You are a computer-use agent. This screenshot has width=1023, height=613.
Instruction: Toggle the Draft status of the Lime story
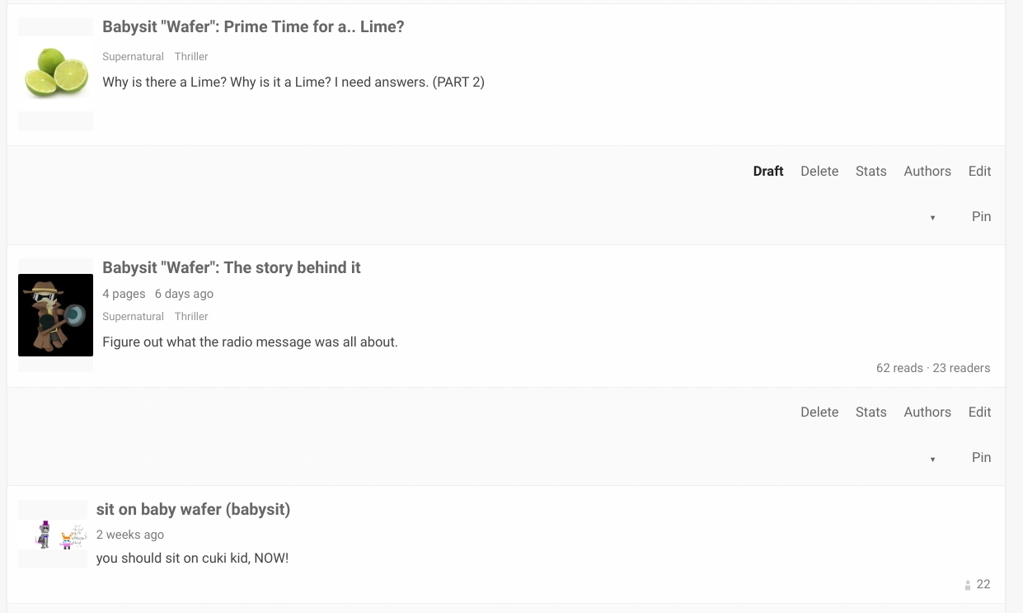click(768, 172)
